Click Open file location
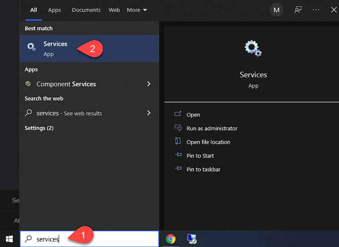The width and height of the screenshot is (339, 247). tap(208, 142)
